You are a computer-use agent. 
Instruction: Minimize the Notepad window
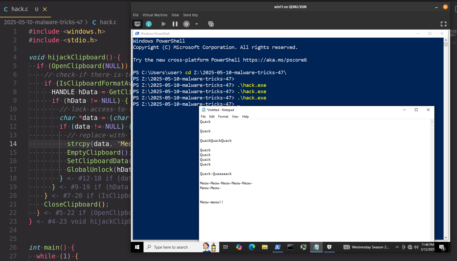(x=404, y=110)
